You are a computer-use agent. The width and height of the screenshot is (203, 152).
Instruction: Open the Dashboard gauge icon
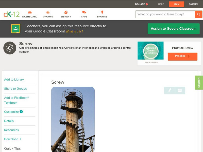coord(30,12)
